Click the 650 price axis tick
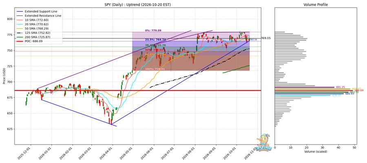The width and height of the screenshot is (367, 163). pos(11,113)
